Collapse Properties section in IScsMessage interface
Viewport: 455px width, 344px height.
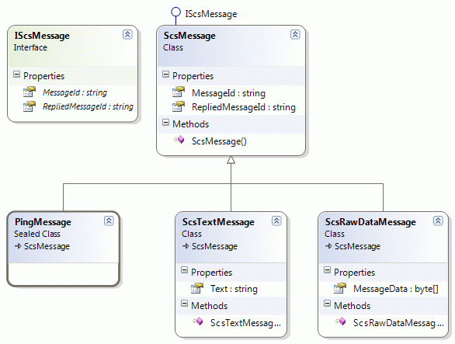point(16,75)
